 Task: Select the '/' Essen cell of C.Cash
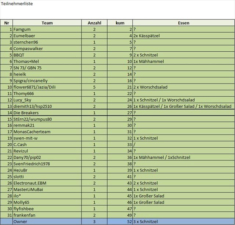[184, 145]
